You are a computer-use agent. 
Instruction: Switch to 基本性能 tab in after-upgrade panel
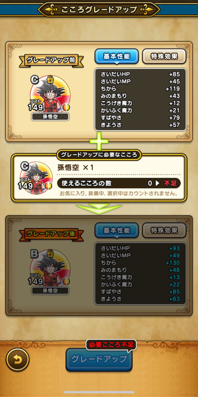point(117,230)
